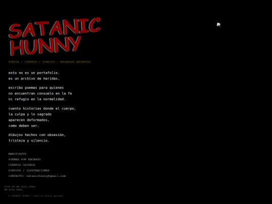The width and height of the screenshot is (272, 204).
Task: Open the CUENTOS OSCUROS link
Action: click(x=22, y=165)
